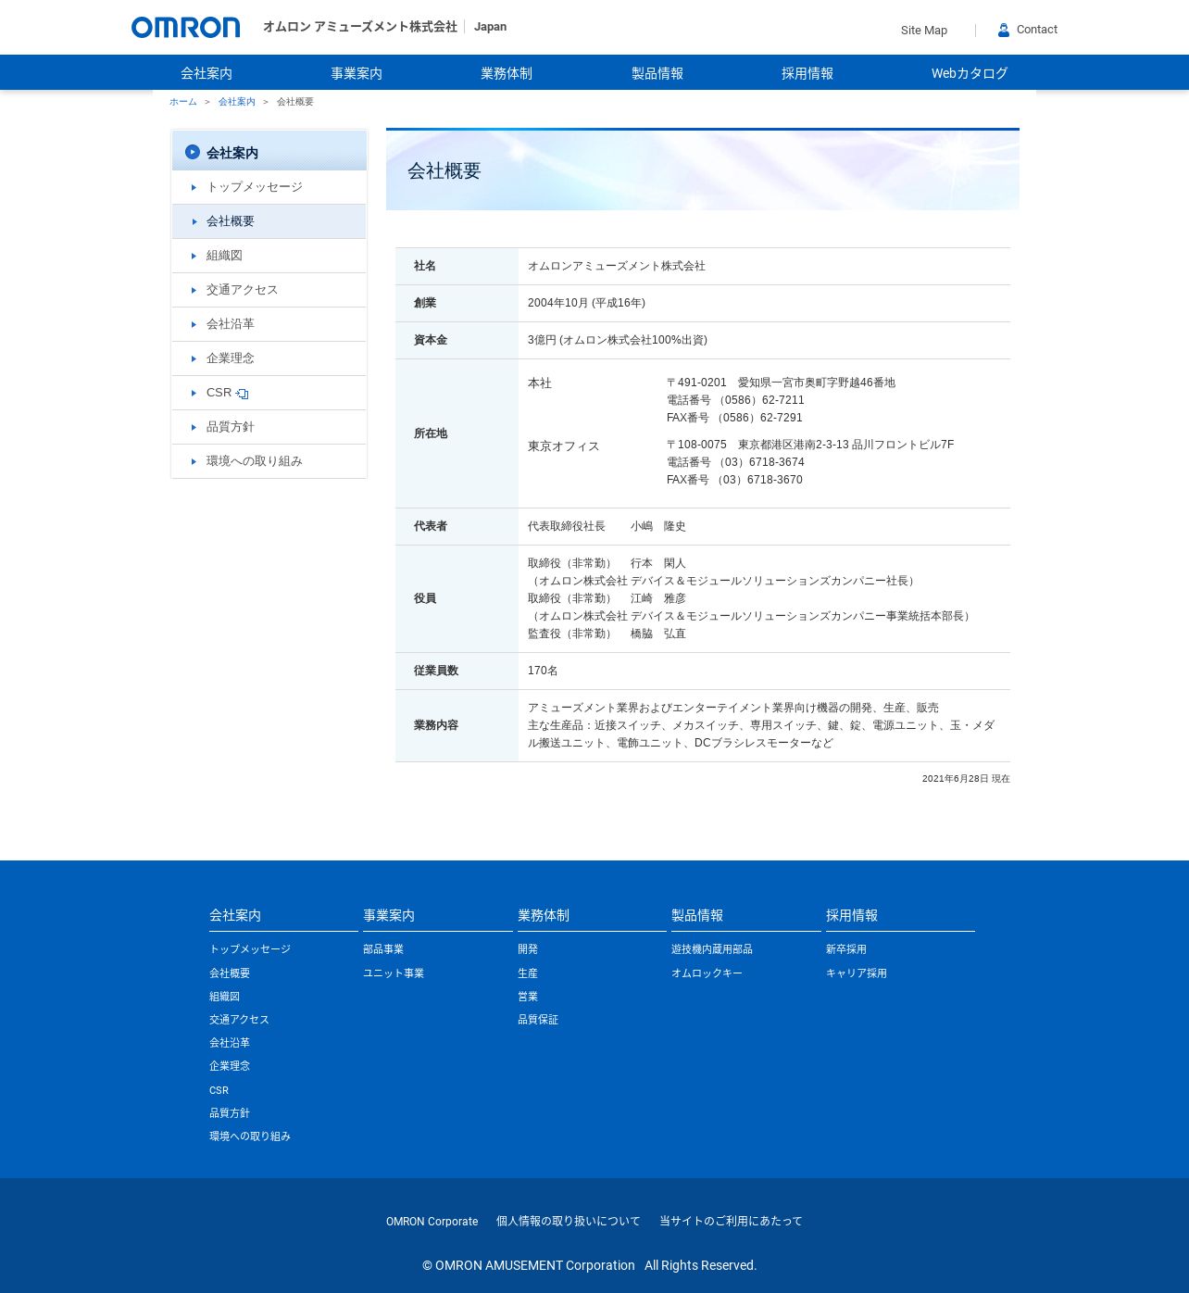The height and width of the screenshot is (1293, 1189).
Task: Open 製品情報 in the top navigation bar
Action: tap(657, 73)
